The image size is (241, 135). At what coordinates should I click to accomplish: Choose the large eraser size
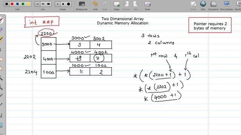click(x=69, y=4)
